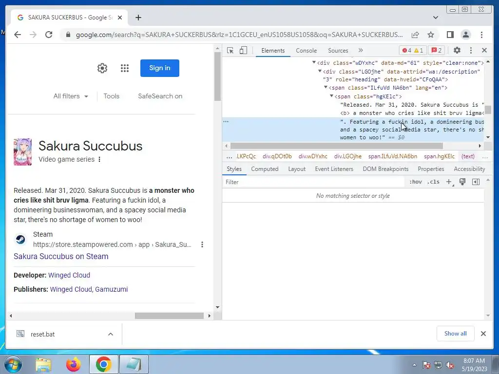Open the Chrome side panel icon

[x=450, y=35]
